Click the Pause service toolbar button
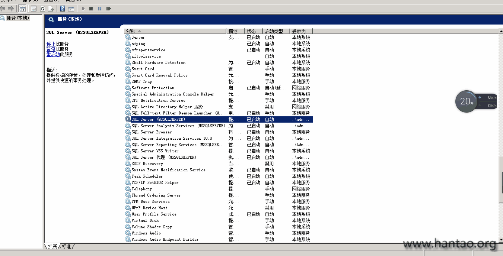 tap(100, 9)
